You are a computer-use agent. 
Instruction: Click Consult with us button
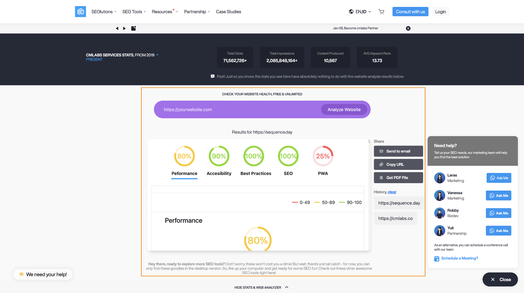pos(410,11)
